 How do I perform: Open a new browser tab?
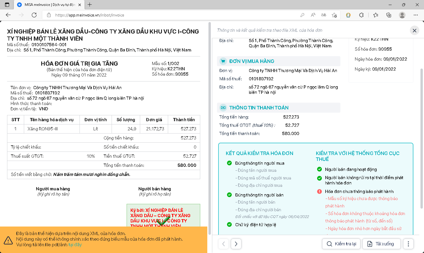(x=90, y=5)
